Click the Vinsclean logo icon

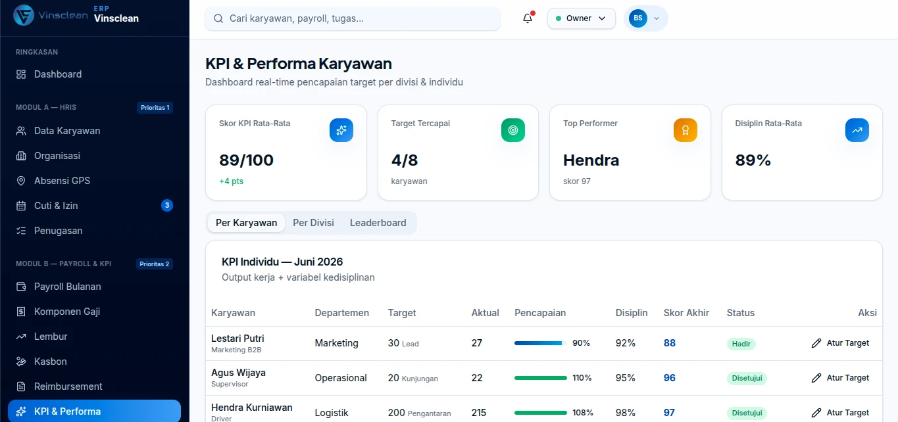pyautogui.click(x=24, y=15)
